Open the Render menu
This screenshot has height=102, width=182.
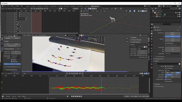(x=12, y=6)
